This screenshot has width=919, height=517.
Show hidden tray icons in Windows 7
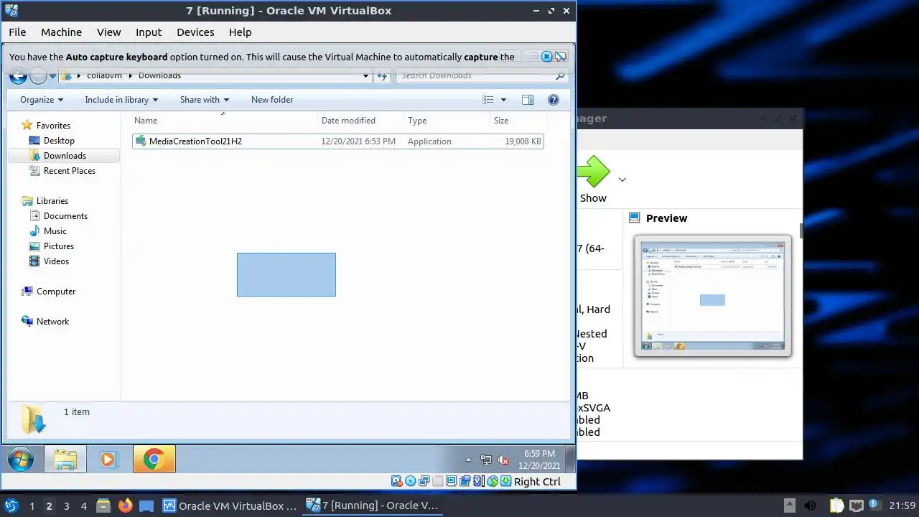tap(468, 460)
